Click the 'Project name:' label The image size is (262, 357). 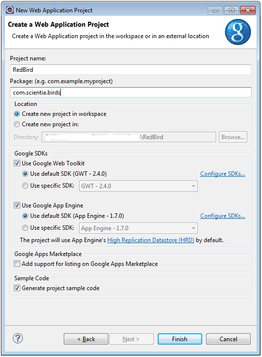[28, 58]
